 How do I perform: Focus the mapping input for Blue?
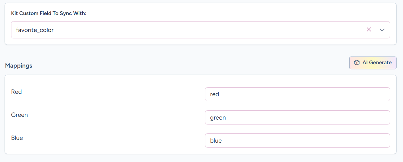pos(297,140)
